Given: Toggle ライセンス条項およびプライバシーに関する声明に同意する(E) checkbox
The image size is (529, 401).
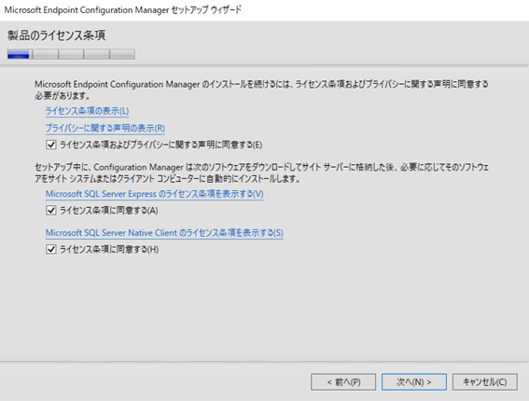Looking at the screenshot, I should 51,145.
